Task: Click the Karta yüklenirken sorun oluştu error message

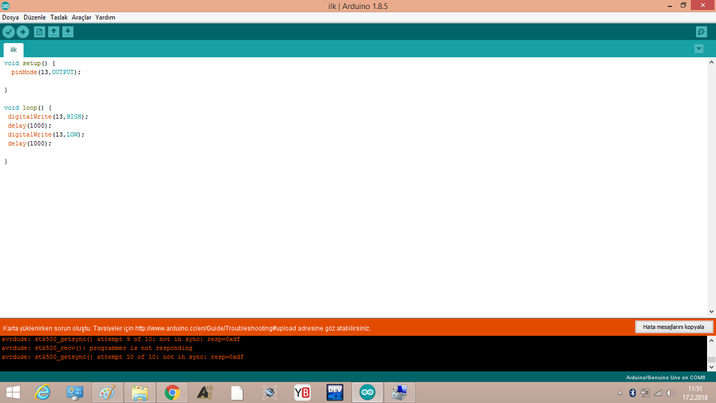Action: click(x=187, y=328)
